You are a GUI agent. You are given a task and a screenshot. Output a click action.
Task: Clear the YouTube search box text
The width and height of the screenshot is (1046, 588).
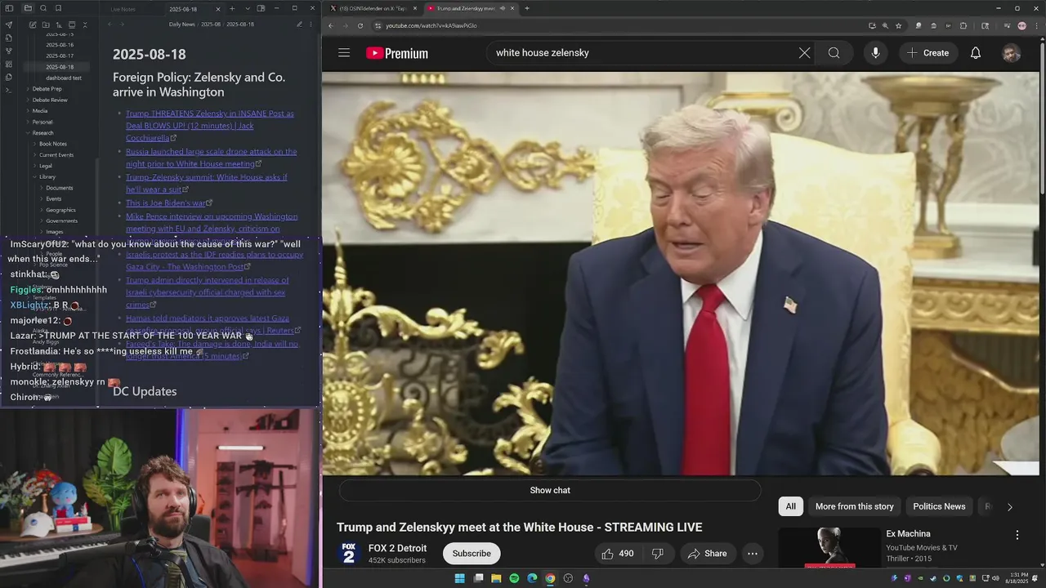pyautogui.click(x=804, y=53)
